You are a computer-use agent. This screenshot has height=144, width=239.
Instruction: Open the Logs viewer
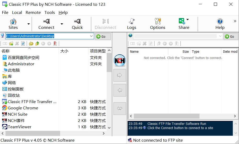click(132, 24)
